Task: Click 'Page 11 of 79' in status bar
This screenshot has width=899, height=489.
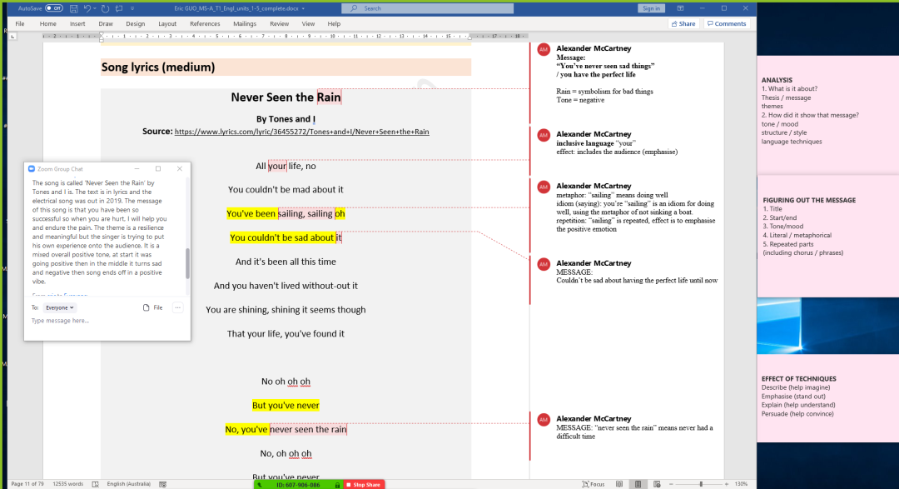Action: 27,484
